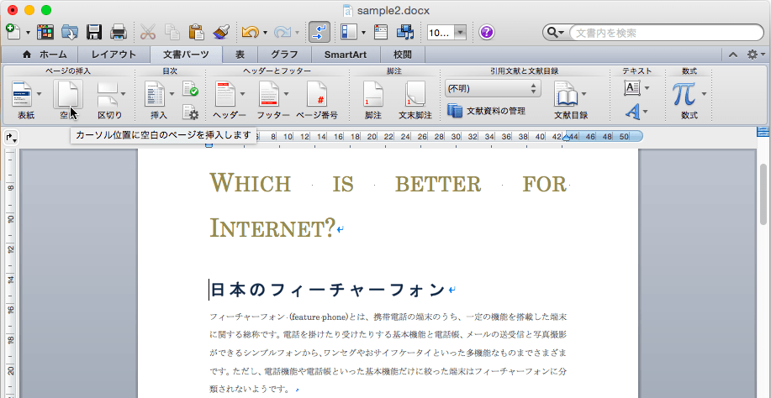Screen dimensions: 771x398
Task: Click the printer icon
Action: pyautogui.click(x=119, y=33)
